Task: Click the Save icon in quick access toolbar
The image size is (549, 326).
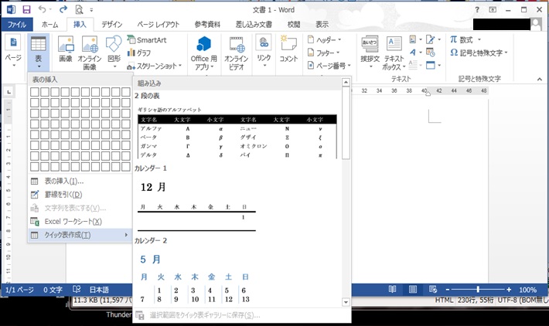Action: pyautogui.click(x=26, y=9)
